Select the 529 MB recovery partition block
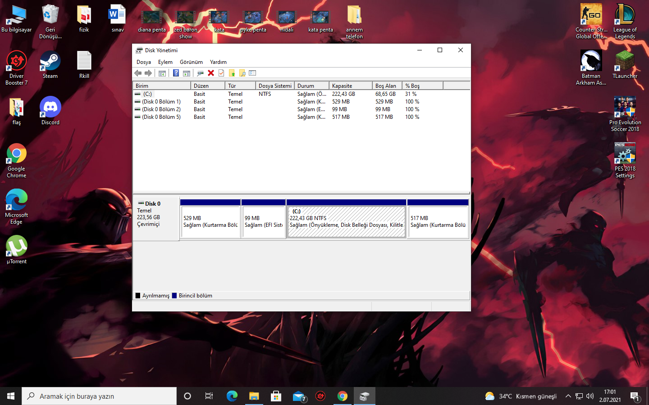649x405 pixels. (210, 219)
